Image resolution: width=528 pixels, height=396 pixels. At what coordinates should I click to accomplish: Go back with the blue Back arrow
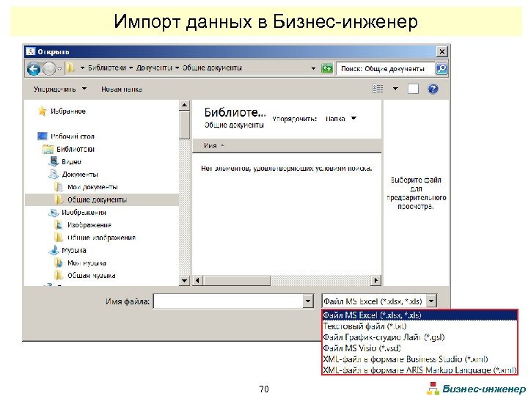34,69
